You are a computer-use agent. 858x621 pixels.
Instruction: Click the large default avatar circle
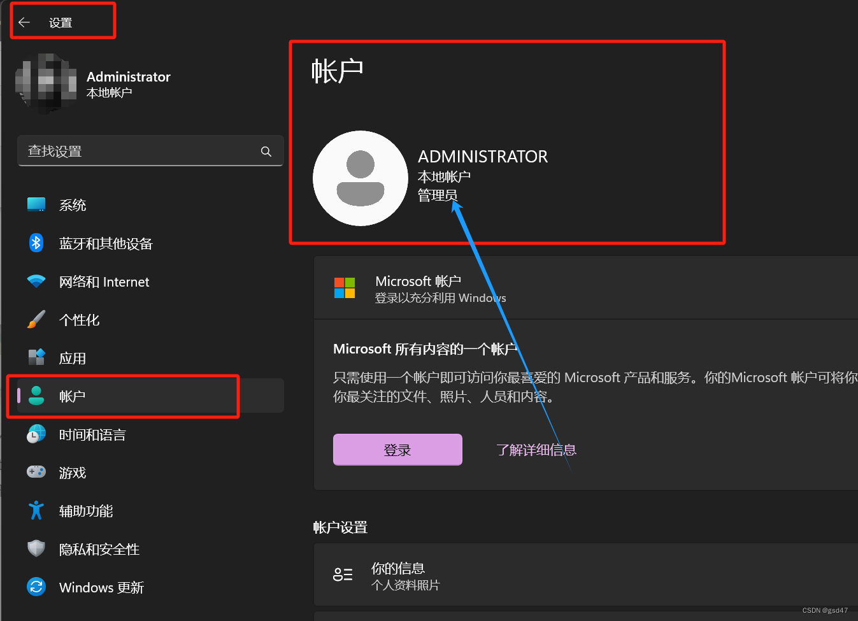tap(361, 178)
